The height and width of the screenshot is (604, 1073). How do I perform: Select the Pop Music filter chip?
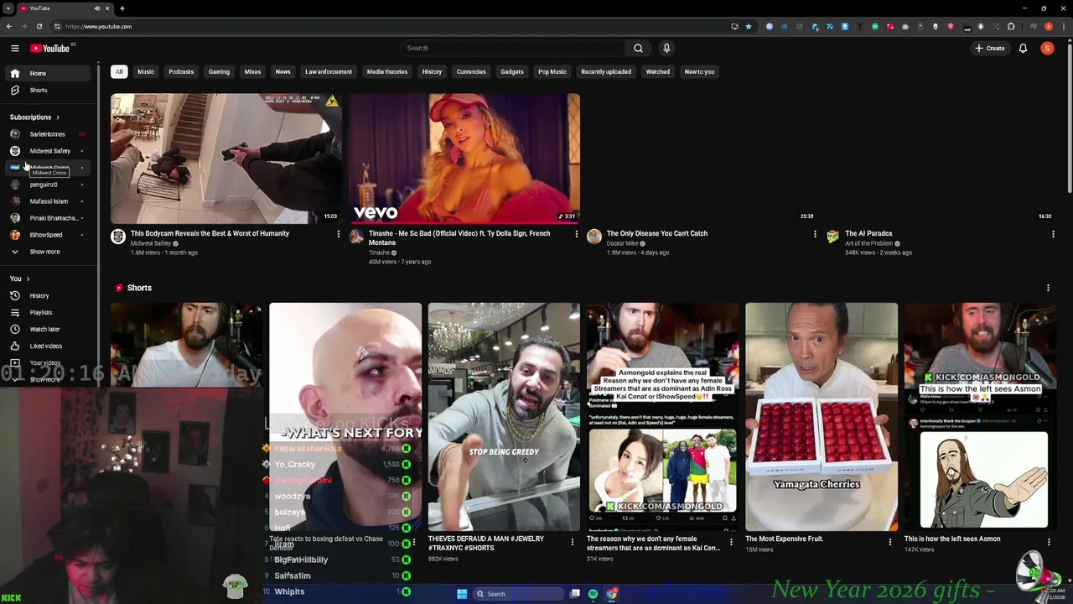coord(552,71)
